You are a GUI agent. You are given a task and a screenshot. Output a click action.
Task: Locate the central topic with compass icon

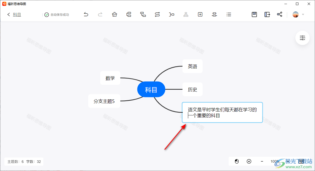click(249, 161)
